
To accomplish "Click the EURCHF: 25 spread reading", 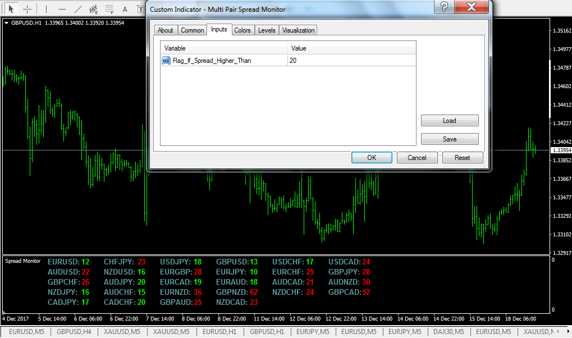I will (x=293, y=272).
